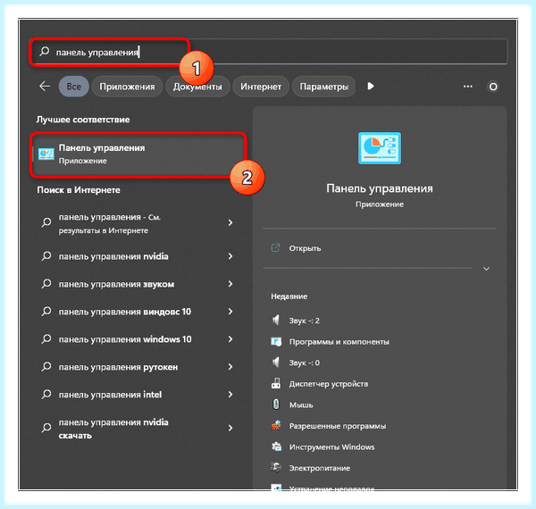The width and height of the screenshot is (536, 509).
Task: Click the gear icon for Инструменты Windows
Action: [x=276, y=446]
